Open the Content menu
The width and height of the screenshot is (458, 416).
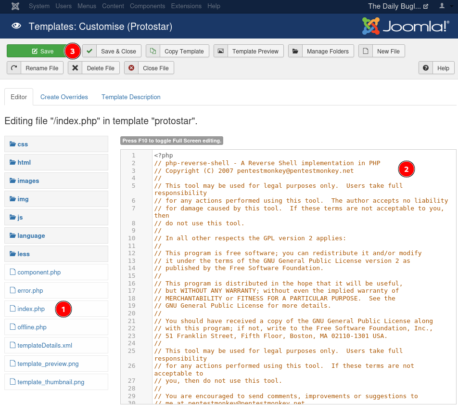coord(113,6)
